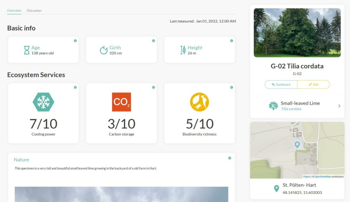Click the G-02 Tilia cordata title

click(x=297, y=66)
